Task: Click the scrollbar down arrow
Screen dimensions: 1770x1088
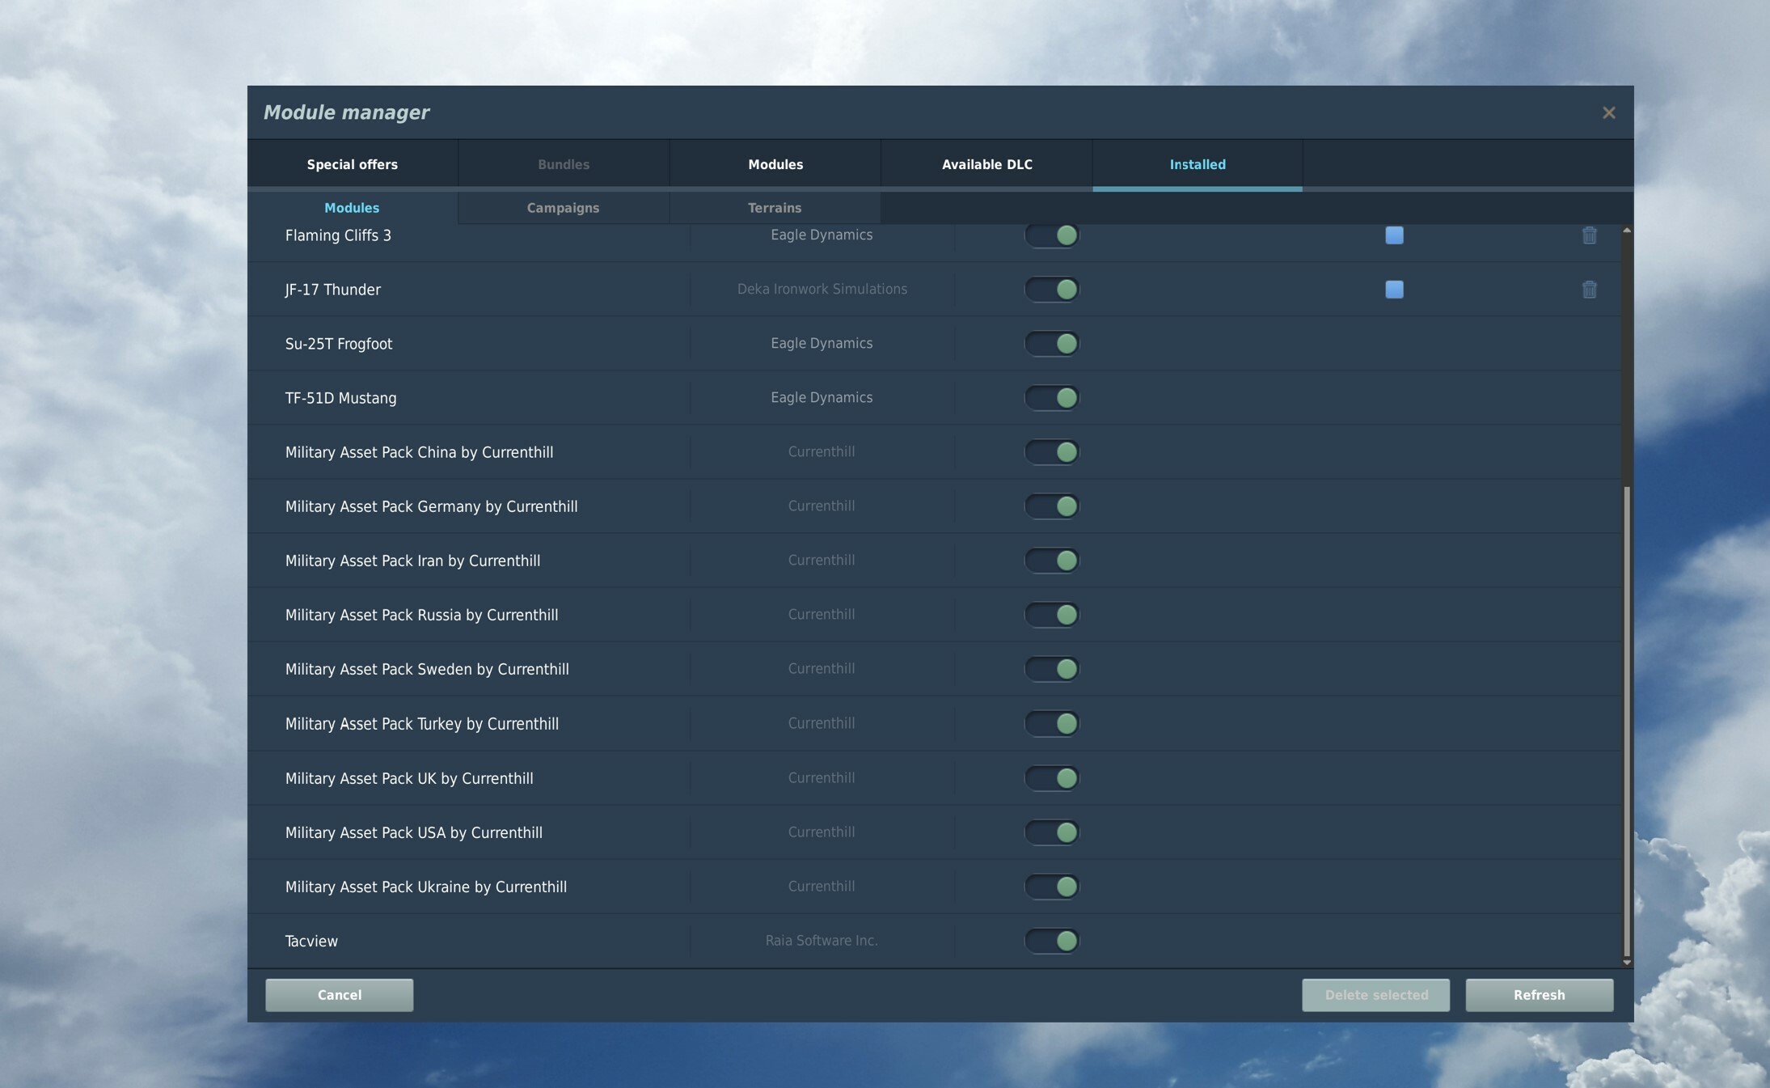Action: click(1626, 962)
